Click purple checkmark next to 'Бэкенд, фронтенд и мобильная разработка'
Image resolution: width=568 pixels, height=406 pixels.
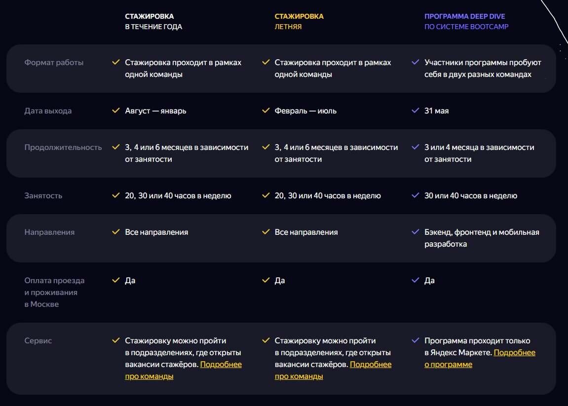click(x=416, y=232)
